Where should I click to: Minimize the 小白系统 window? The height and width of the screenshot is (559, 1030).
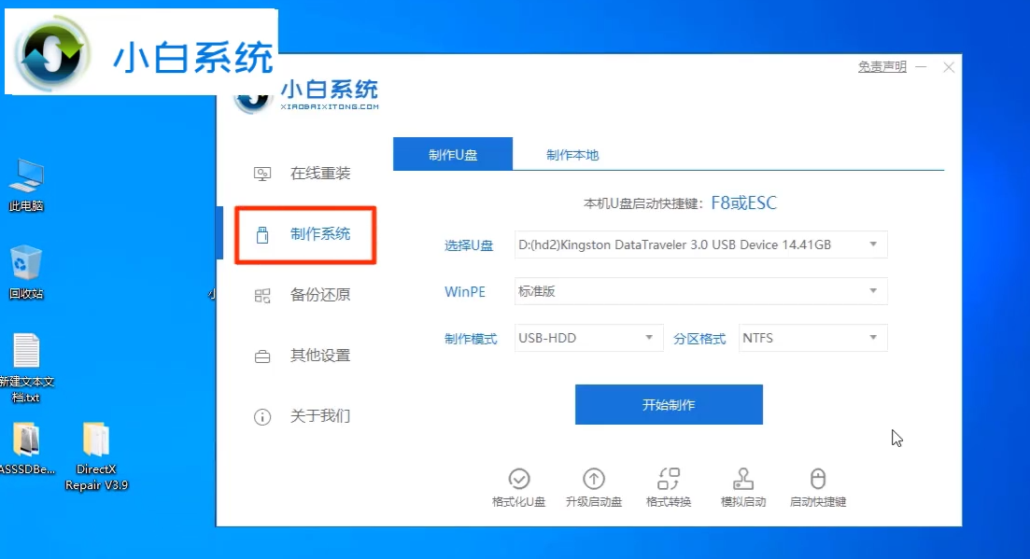pyautogui.click(x=921, y=67)
